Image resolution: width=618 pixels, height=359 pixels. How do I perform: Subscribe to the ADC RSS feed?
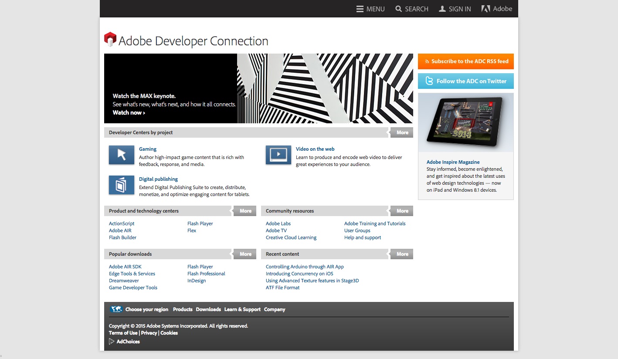(x=466, y=61)
